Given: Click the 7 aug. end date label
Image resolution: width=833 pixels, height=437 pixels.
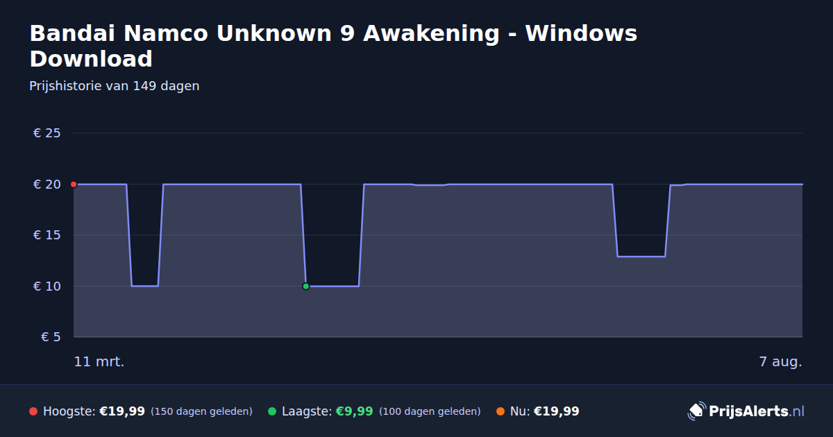Looking at the screenshot, I should tap(780, 362).
